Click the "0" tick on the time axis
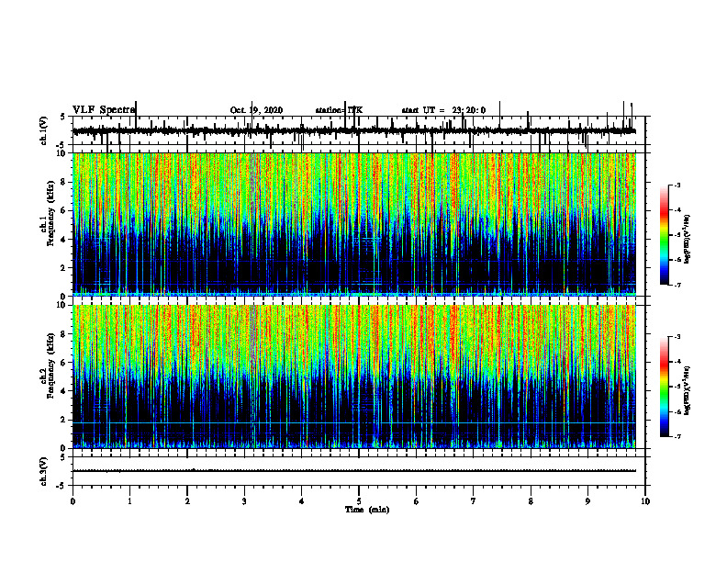This screenshot has width=727, height=562. pos(73,501)
